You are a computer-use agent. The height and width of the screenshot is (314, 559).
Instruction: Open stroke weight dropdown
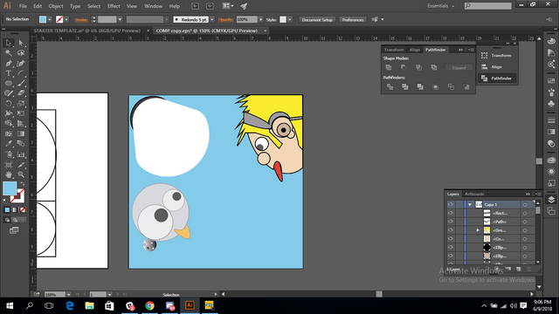[120, 19]
